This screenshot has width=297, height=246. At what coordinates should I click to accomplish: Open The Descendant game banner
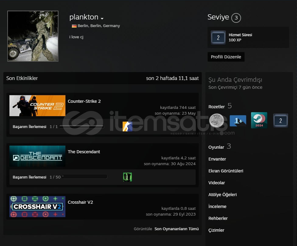click(x=37, y=156)
